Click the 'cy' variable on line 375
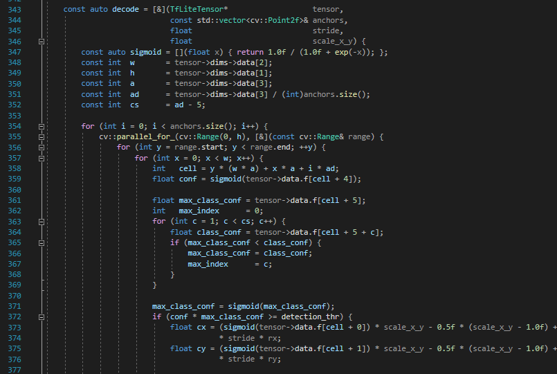557x374 pixels. tap(201, 348)
